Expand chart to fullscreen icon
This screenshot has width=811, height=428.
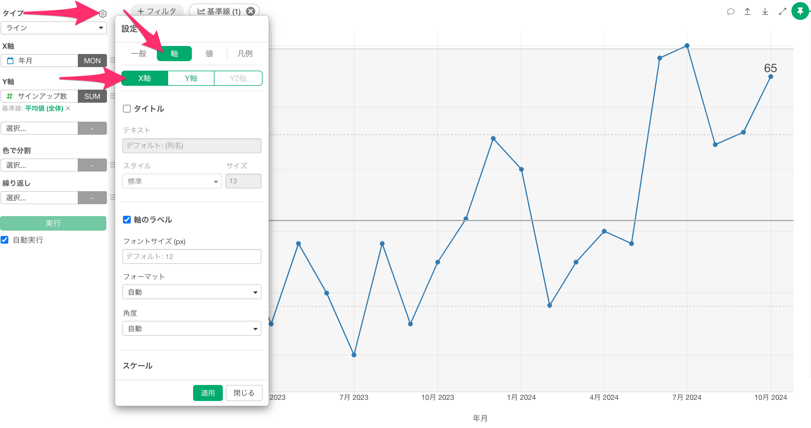[x=782, y=12]
